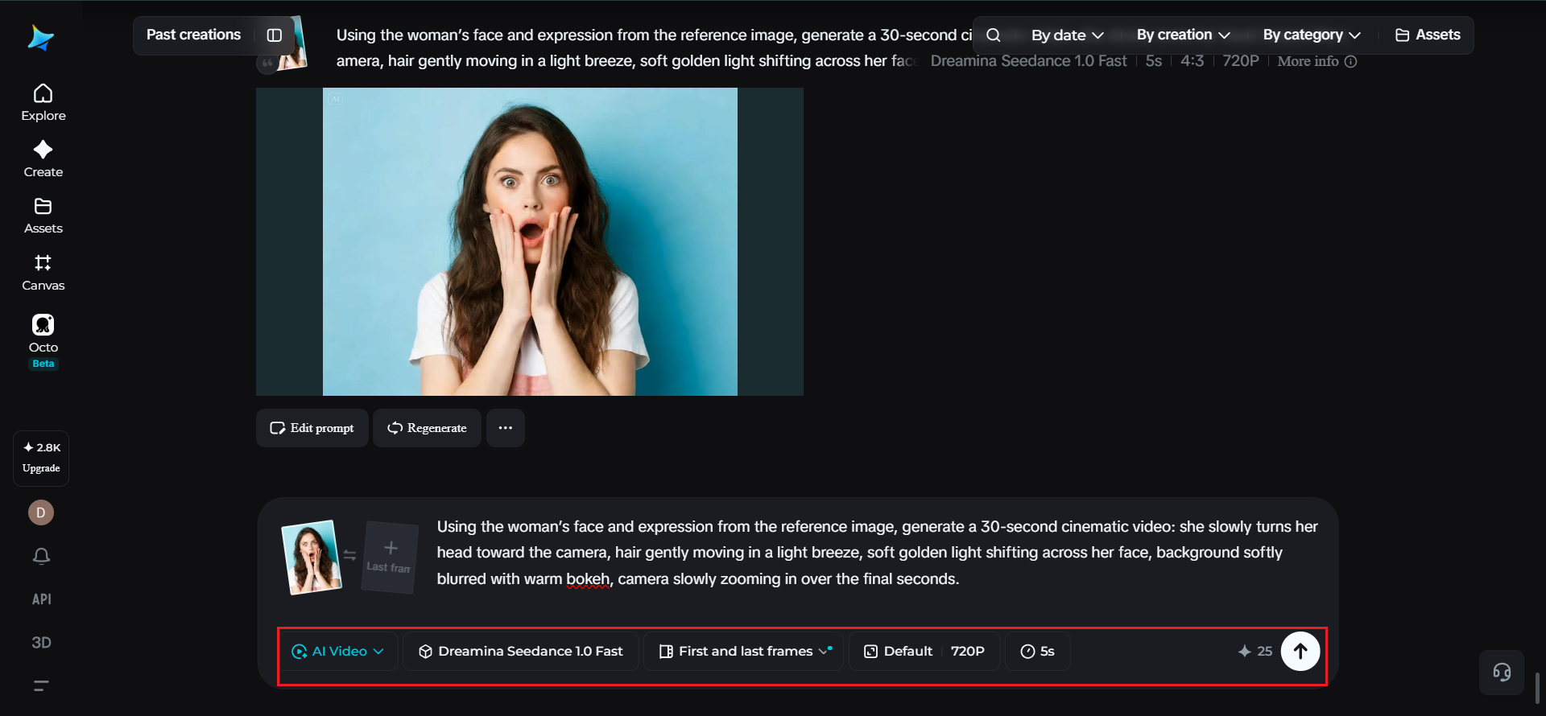Click the Past creations label
This screenshot has height=716, width=1546.
193,35
